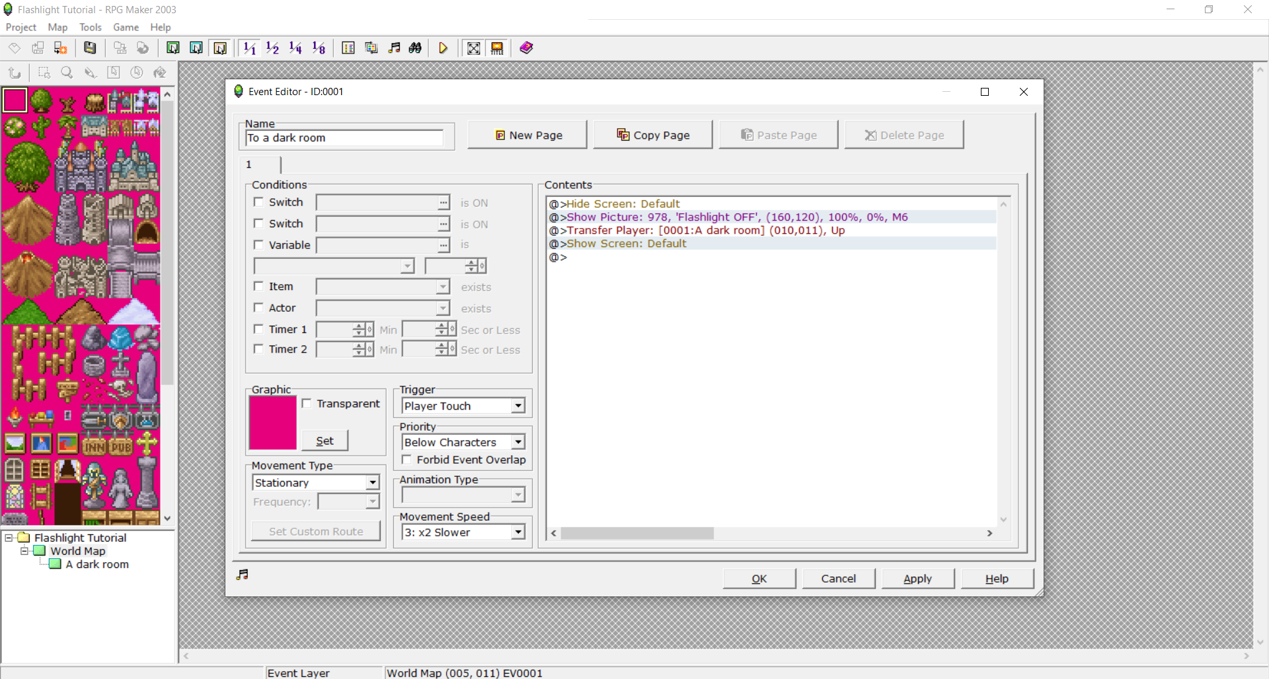This screenshot has height=679, width=1269.
Task: Enable the Actor condition checkbox
Action: pyautogui.click(x=259, y=307)
